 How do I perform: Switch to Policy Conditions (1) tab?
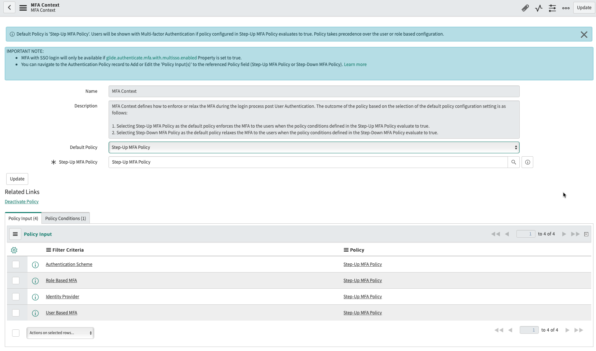coord(66,218)
